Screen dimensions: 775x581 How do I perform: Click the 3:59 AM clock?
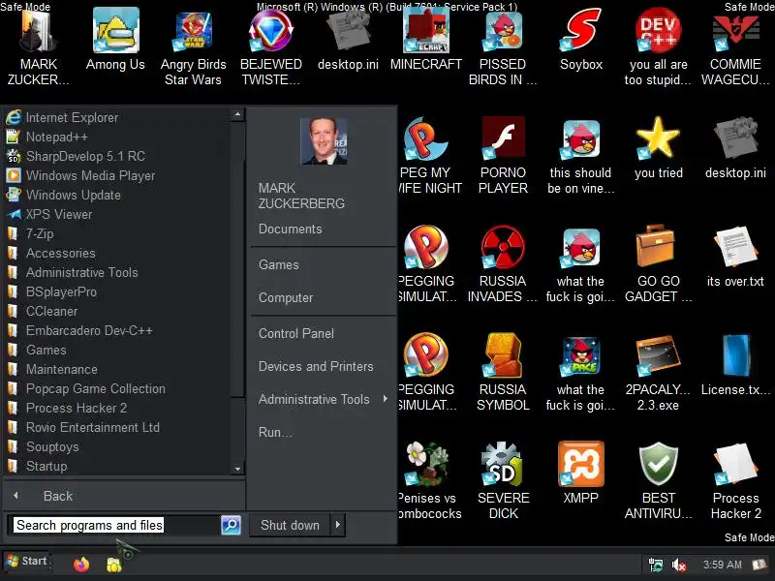click(722, 565)
